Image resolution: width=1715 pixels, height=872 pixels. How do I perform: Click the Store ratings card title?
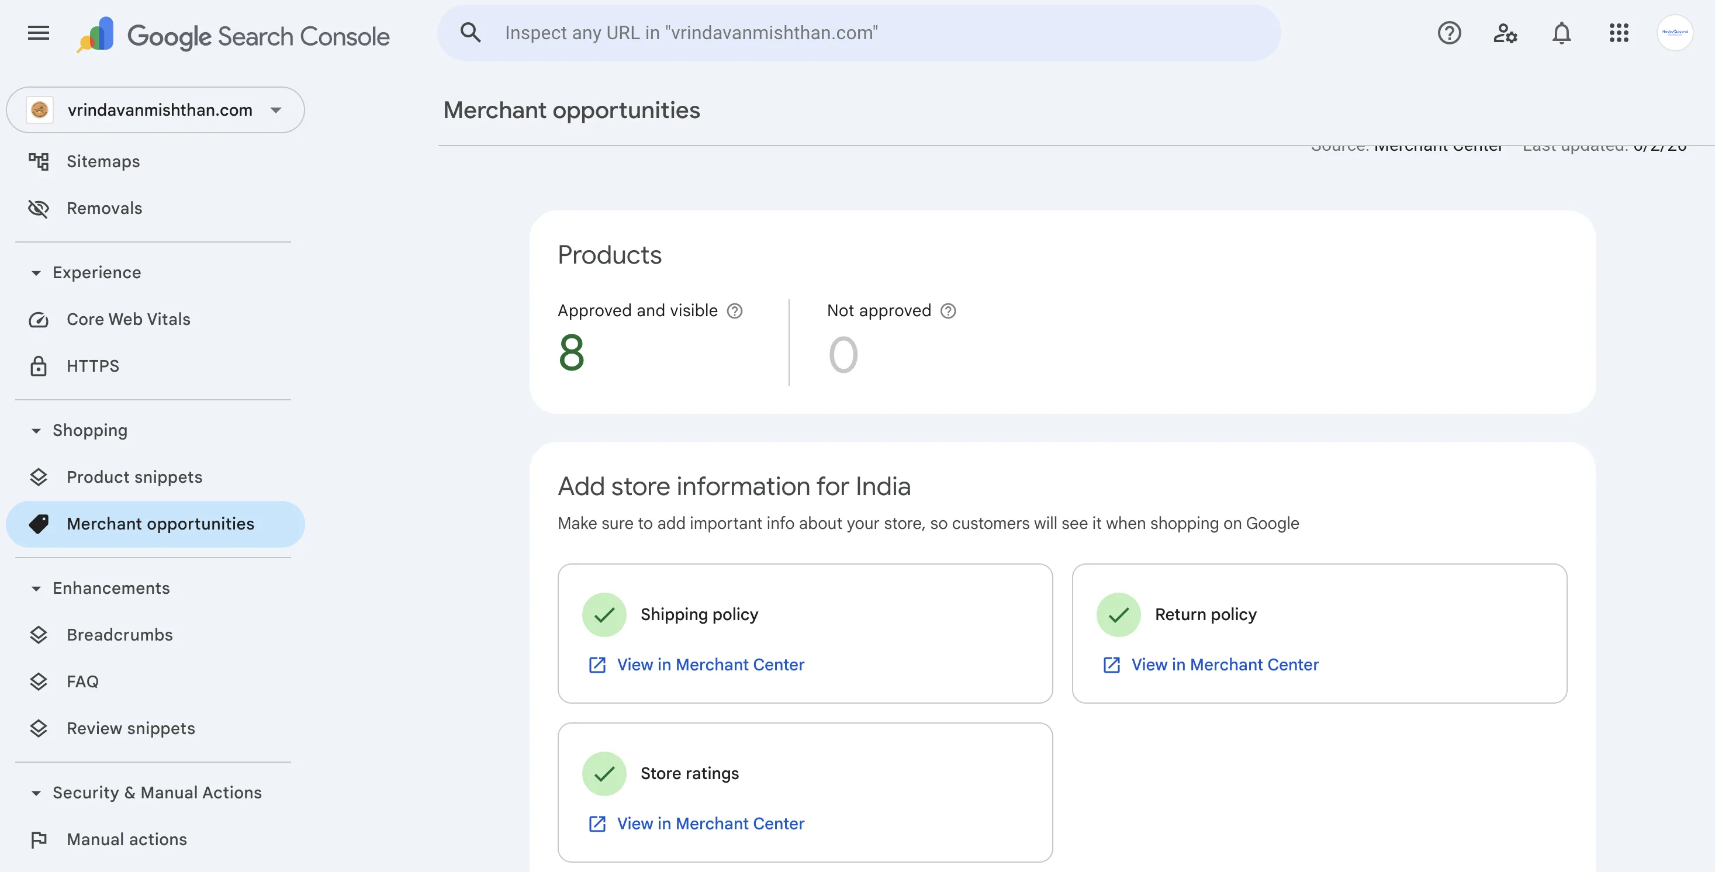[x=690, y=773]
